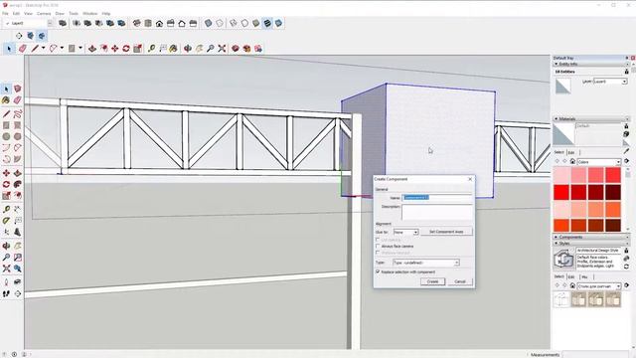636x358 pixels.
Task: Open the styles collection dropdown
Action: tap(599, 286)
